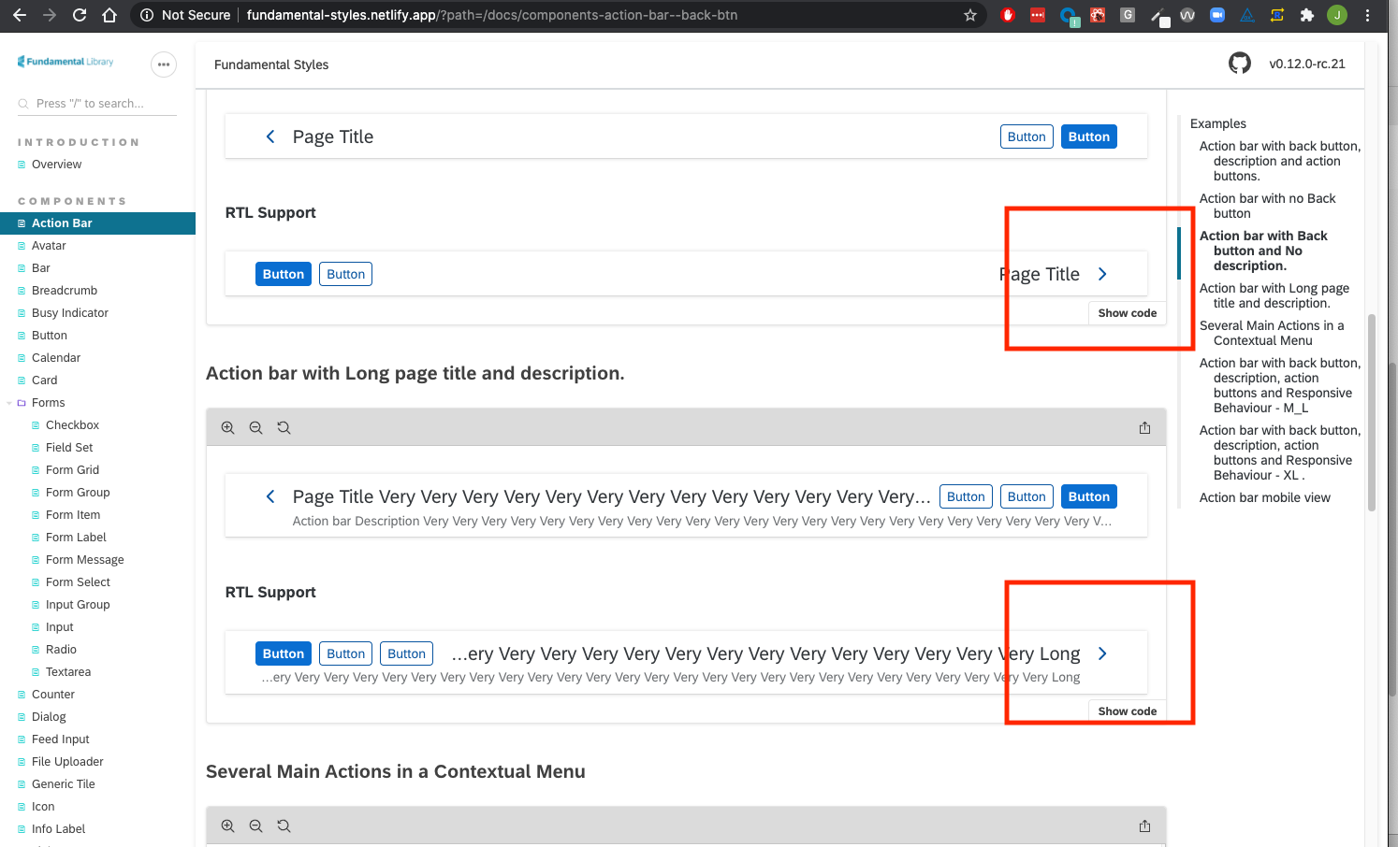Click the chevron next to the Very Long RTL title
The height and width of the screenshot is (847, 1398).
1102,653
